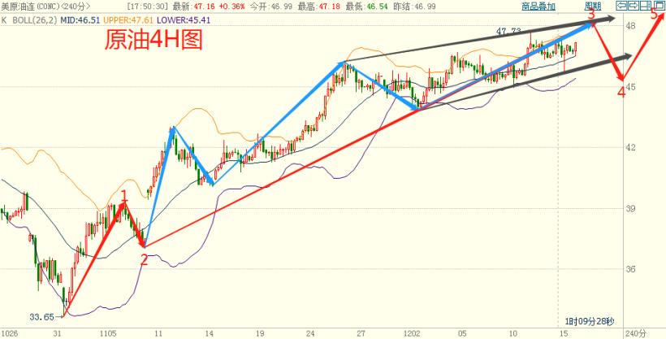Click the split-panel layout icon
The image size is (666, 339).
(645, 6)
